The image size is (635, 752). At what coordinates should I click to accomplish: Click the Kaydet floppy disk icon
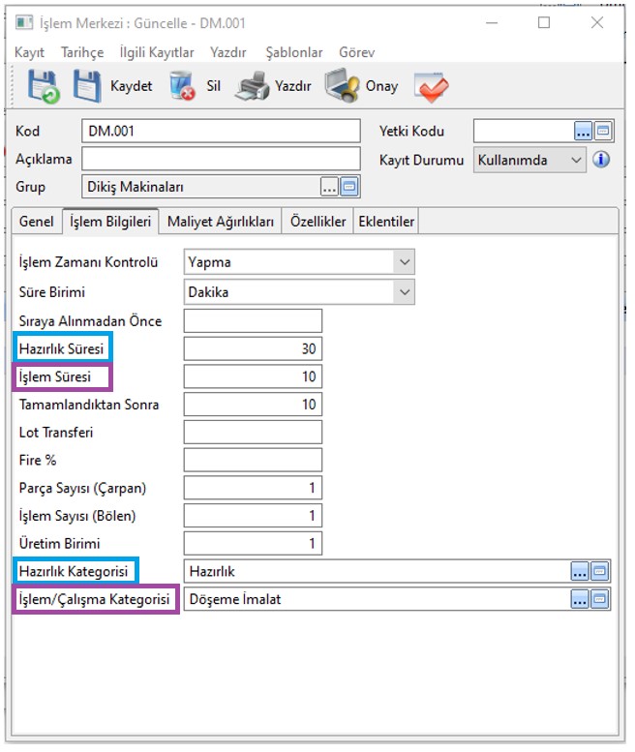tap(87, 86)
